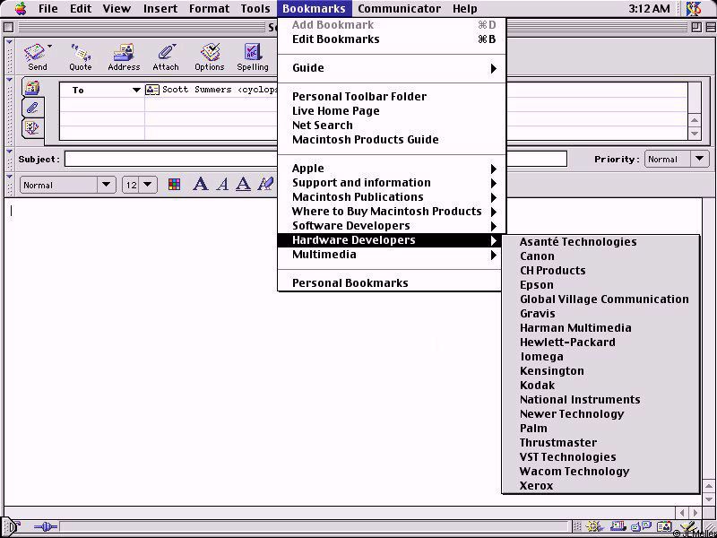Open the Address Book icon in component bar
Viewport: 717px width, 538px height.
tap(664, 527)
